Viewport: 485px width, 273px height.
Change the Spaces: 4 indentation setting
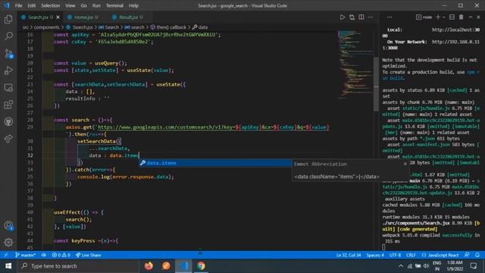coord(375,255)
